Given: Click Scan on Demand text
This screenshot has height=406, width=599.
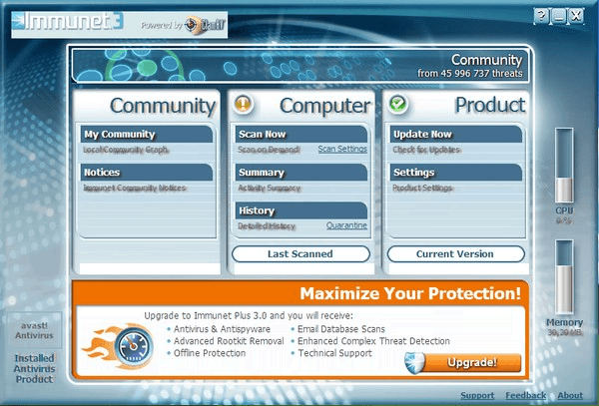Looking at the screenshot, I should coord(269,150).
